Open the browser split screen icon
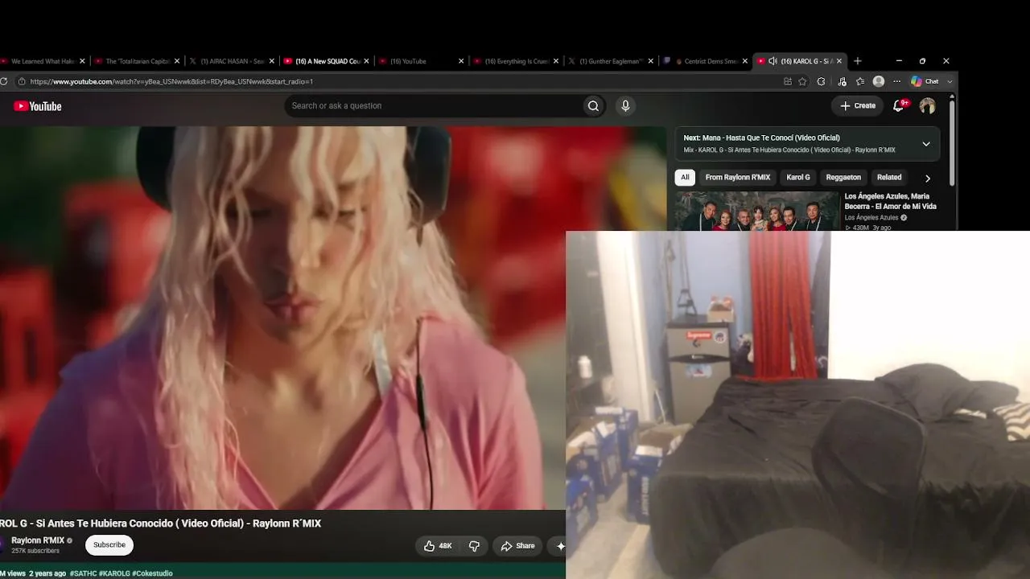The width and height of the screenshot is (1030, 579). click(788, 81)
